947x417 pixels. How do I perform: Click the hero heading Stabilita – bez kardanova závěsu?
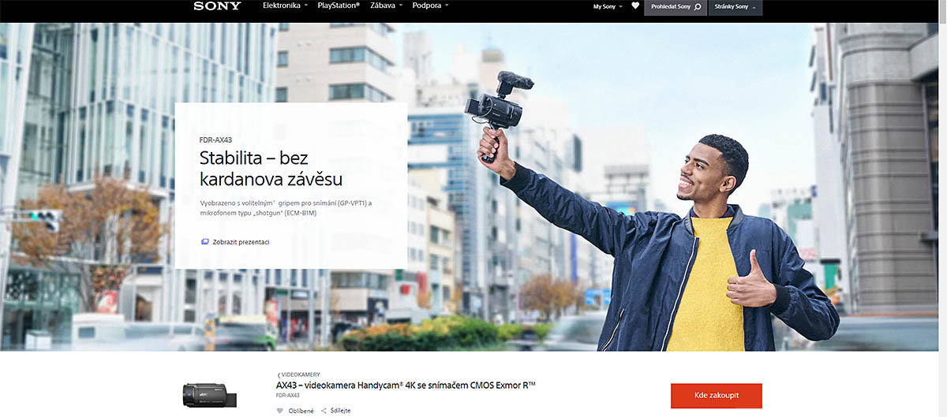coord(271,168)
